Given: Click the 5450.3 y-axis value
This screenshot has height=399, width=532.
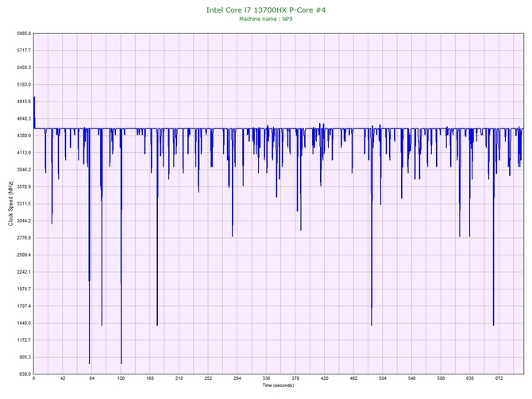Looking at the screenshot, I should [x=24, y=67].
